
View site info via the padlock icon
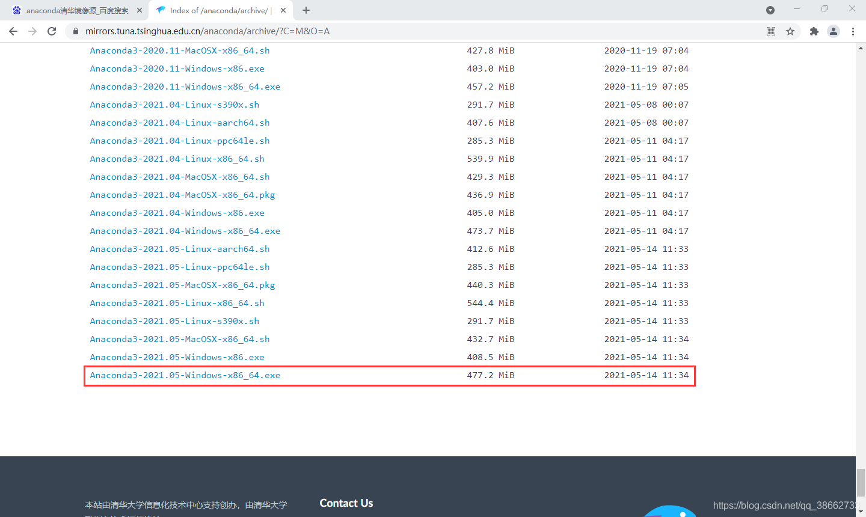[76, 31]
